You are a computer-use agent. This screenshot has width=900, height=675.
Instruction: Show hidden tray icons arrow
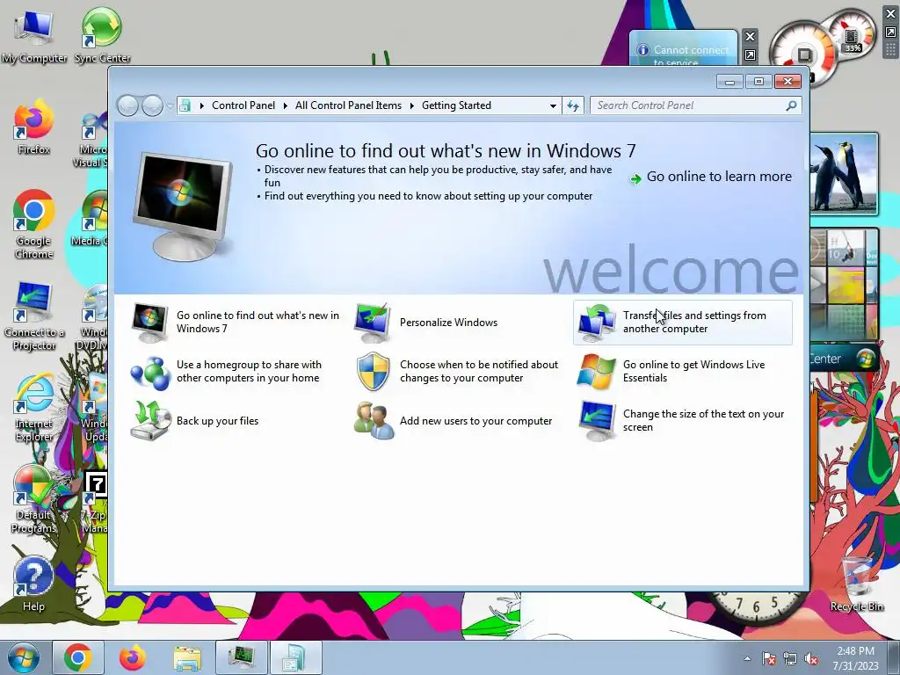point(747,658)
